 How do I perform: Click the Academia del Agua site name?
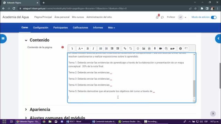point(16,17)
